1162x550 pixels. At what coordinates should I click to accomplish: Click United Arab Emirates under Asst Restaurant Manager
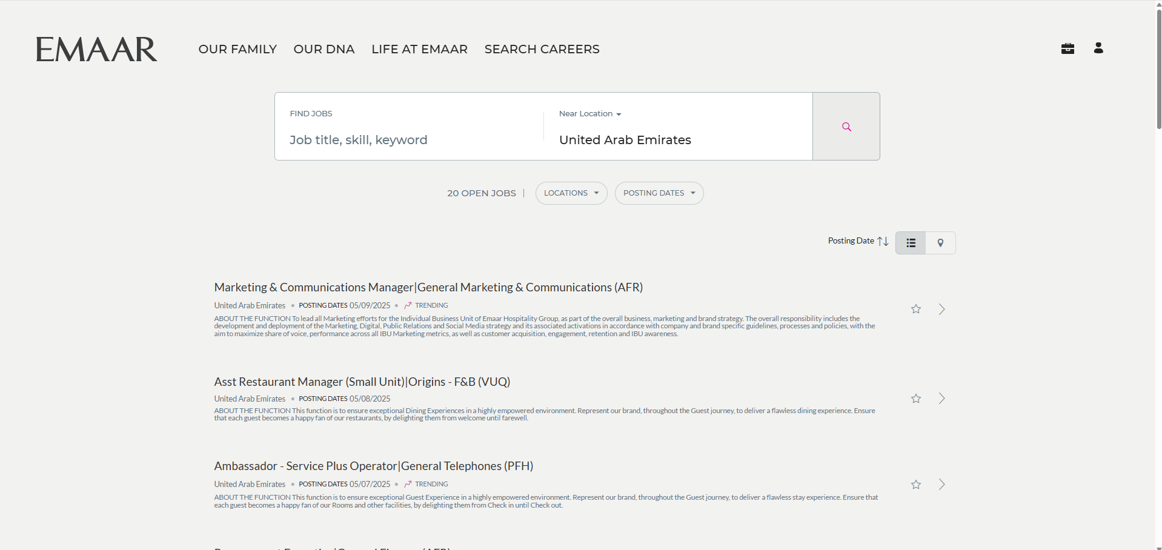250,399
